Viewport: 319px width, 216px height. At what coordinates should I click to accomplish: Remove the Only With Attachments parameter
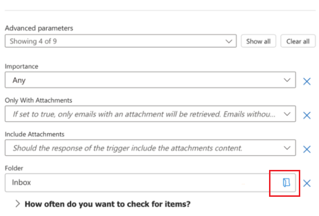tap(307, 115)
